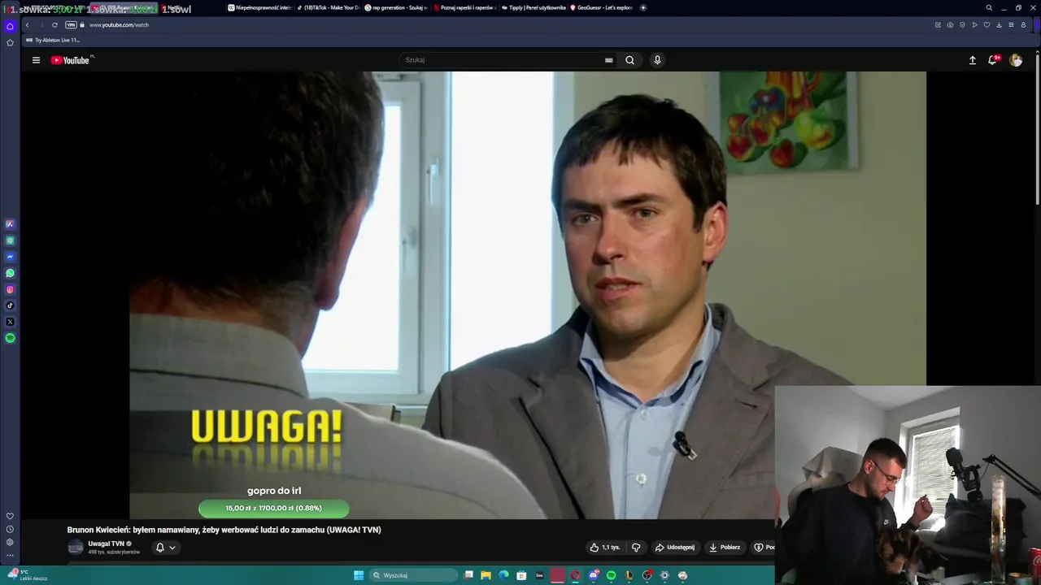Open X (Twitter) in the Opera sidebar

10,322
